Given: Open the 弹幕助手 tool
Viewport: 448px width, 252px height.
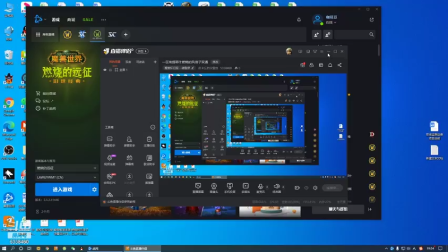Looking at the screenshot, I should point(109,142).
